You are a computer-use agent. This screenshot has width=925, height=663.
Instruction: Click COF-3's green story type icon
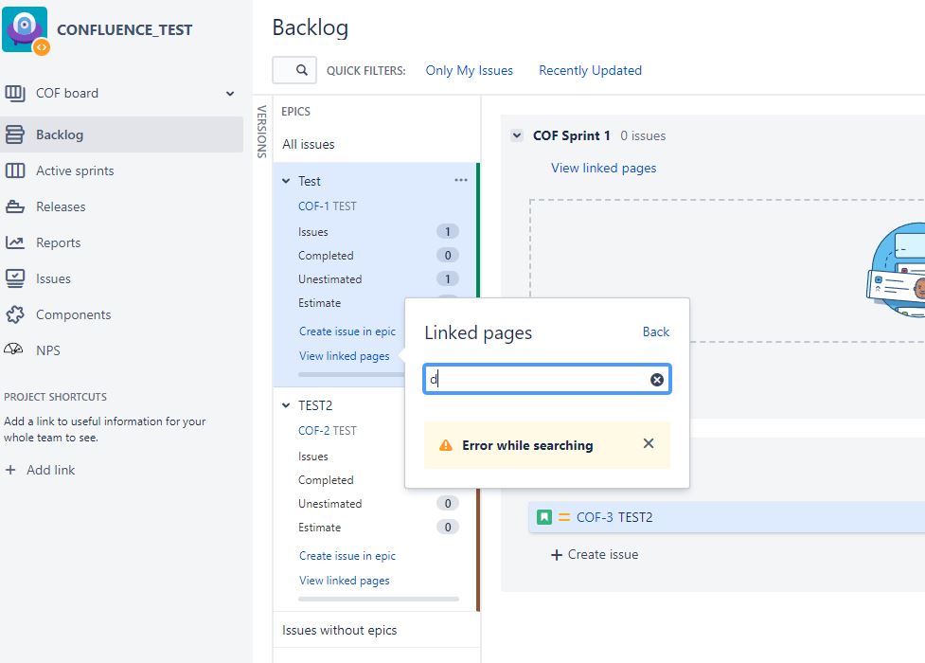[543, 517]
